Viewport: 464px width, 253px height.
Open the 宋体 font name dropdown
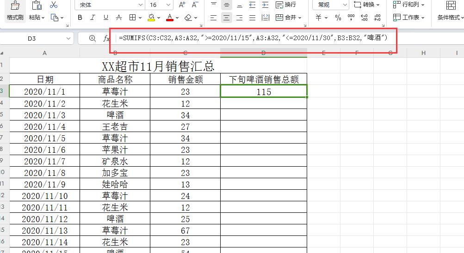click(x=141, y=5)
